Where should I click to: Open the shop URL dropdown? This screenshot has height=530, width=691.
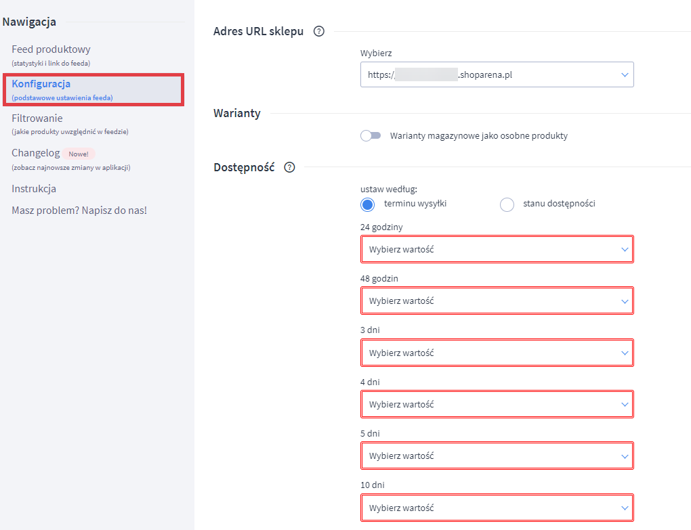497,75
